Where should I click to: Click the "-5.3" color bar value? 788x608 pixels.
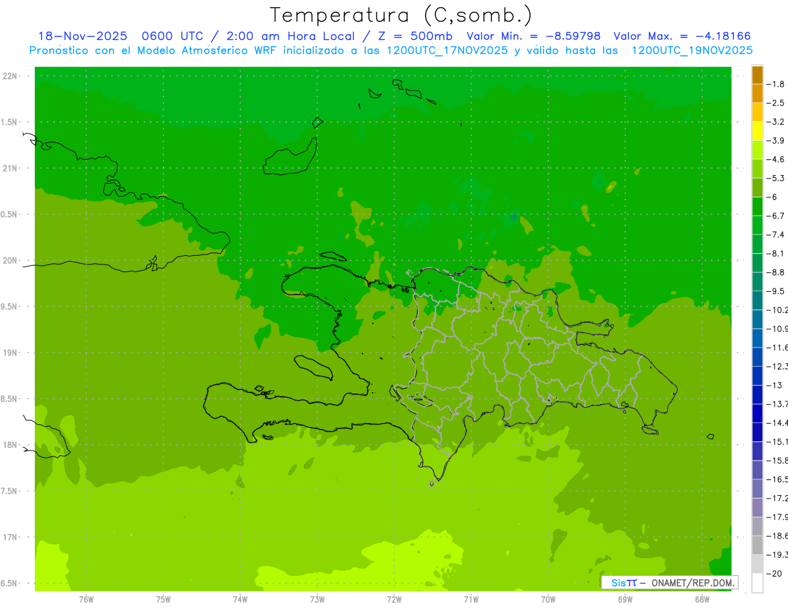click(x=776, y=178)
